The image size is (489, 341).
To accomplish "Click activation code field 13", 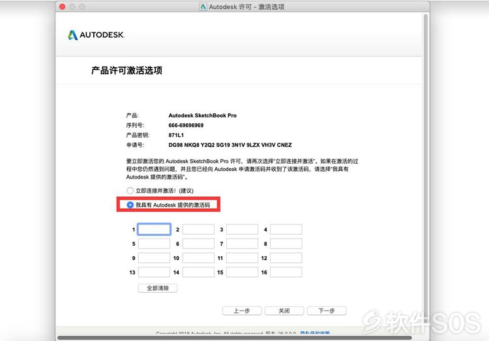I will [154, 272].
